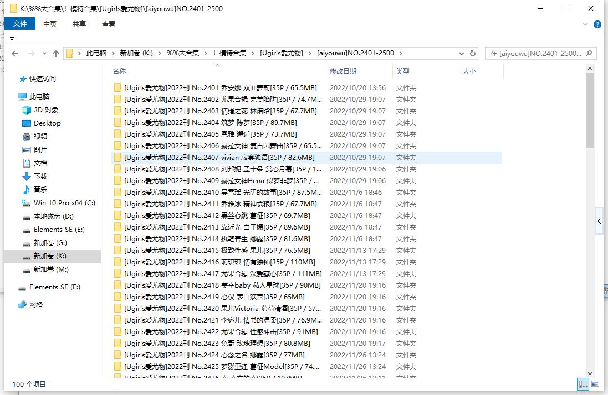This screenshot has height=395, width=608.
Task: Open 下载 folder in the sidebar
Action: [x=40, y=176]
